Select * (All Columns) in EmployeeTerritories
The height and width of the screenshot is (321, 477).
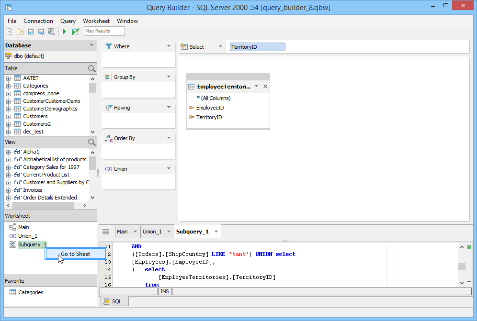point(214,98)
